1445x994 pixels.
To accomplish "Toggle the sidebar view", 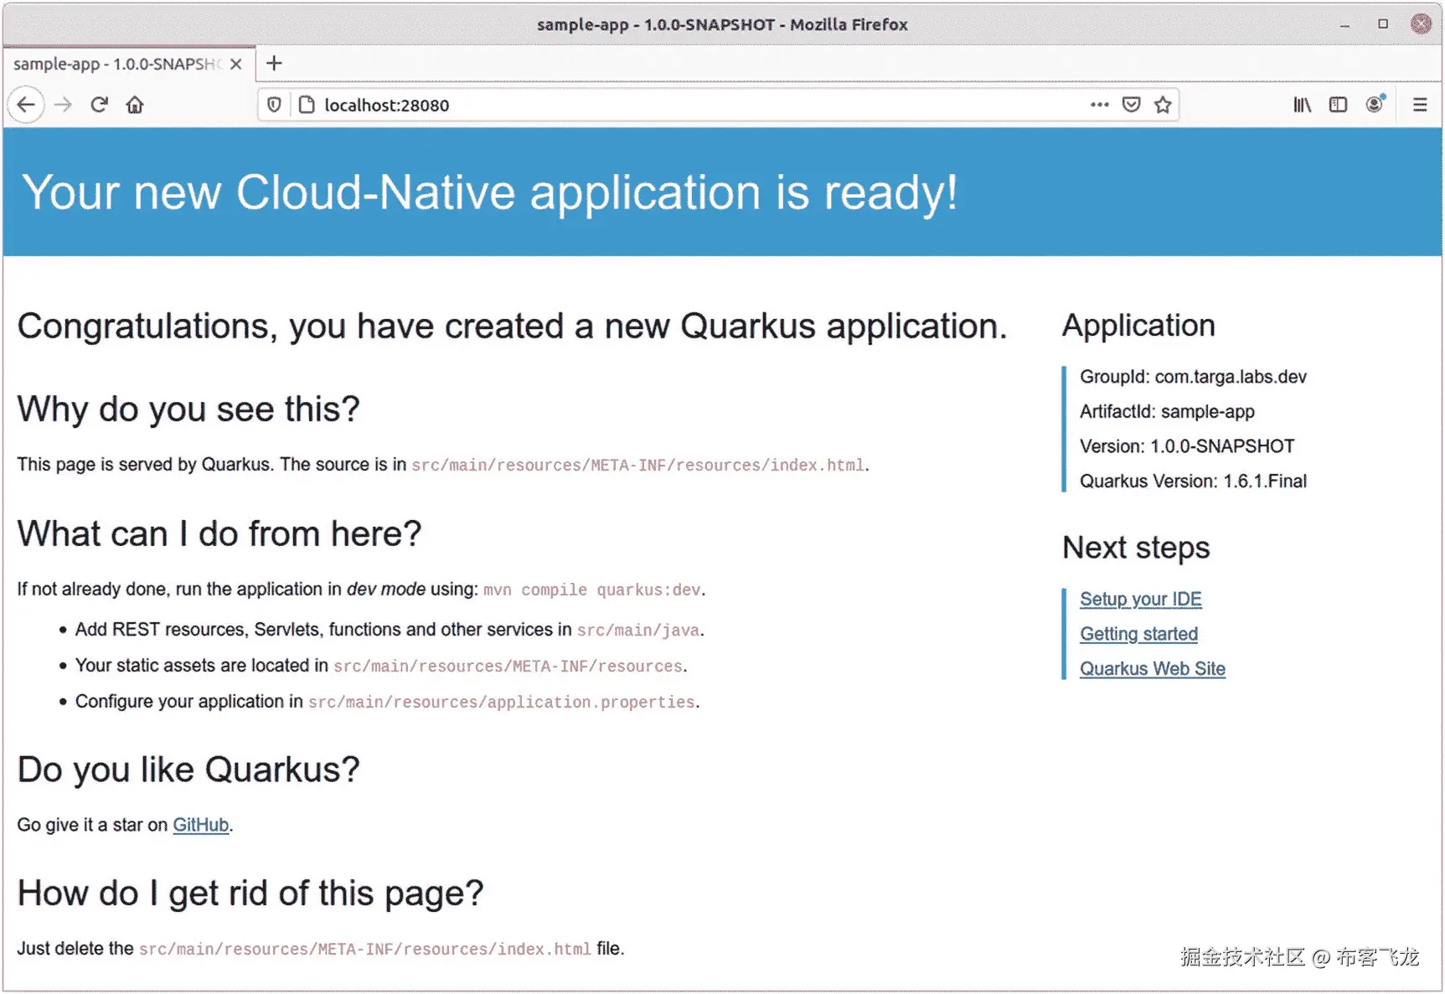I will click(x=1338, y=105).
